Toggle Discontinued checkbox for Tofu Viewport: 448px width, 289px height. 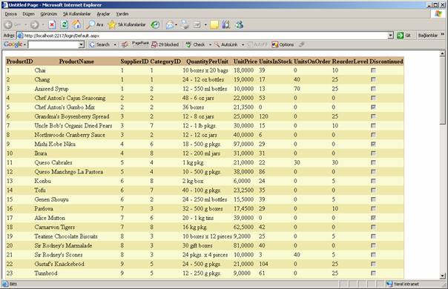pos(373,190)
